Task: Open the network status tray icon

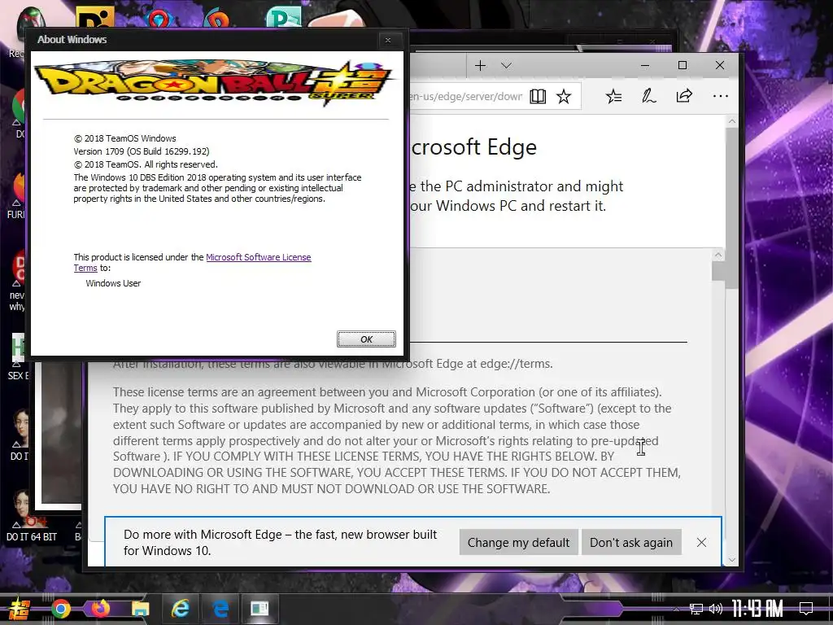Action: pos(696,609)
